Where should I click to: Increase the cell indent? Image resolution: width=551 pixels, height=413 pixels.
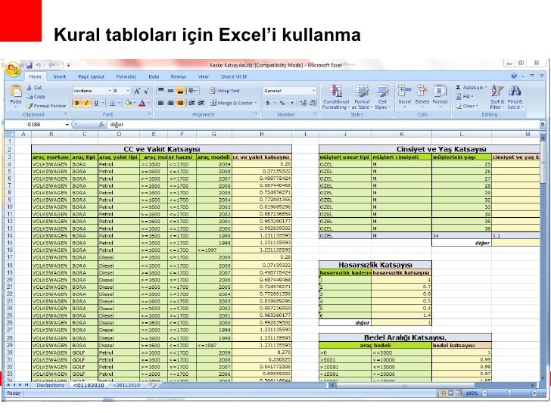[201, 103]
